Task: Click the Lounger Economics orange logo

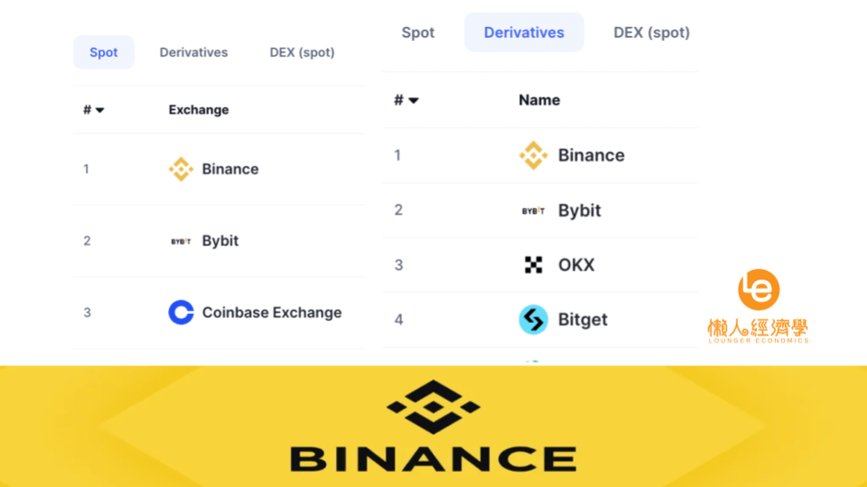Action: (759, 289)
